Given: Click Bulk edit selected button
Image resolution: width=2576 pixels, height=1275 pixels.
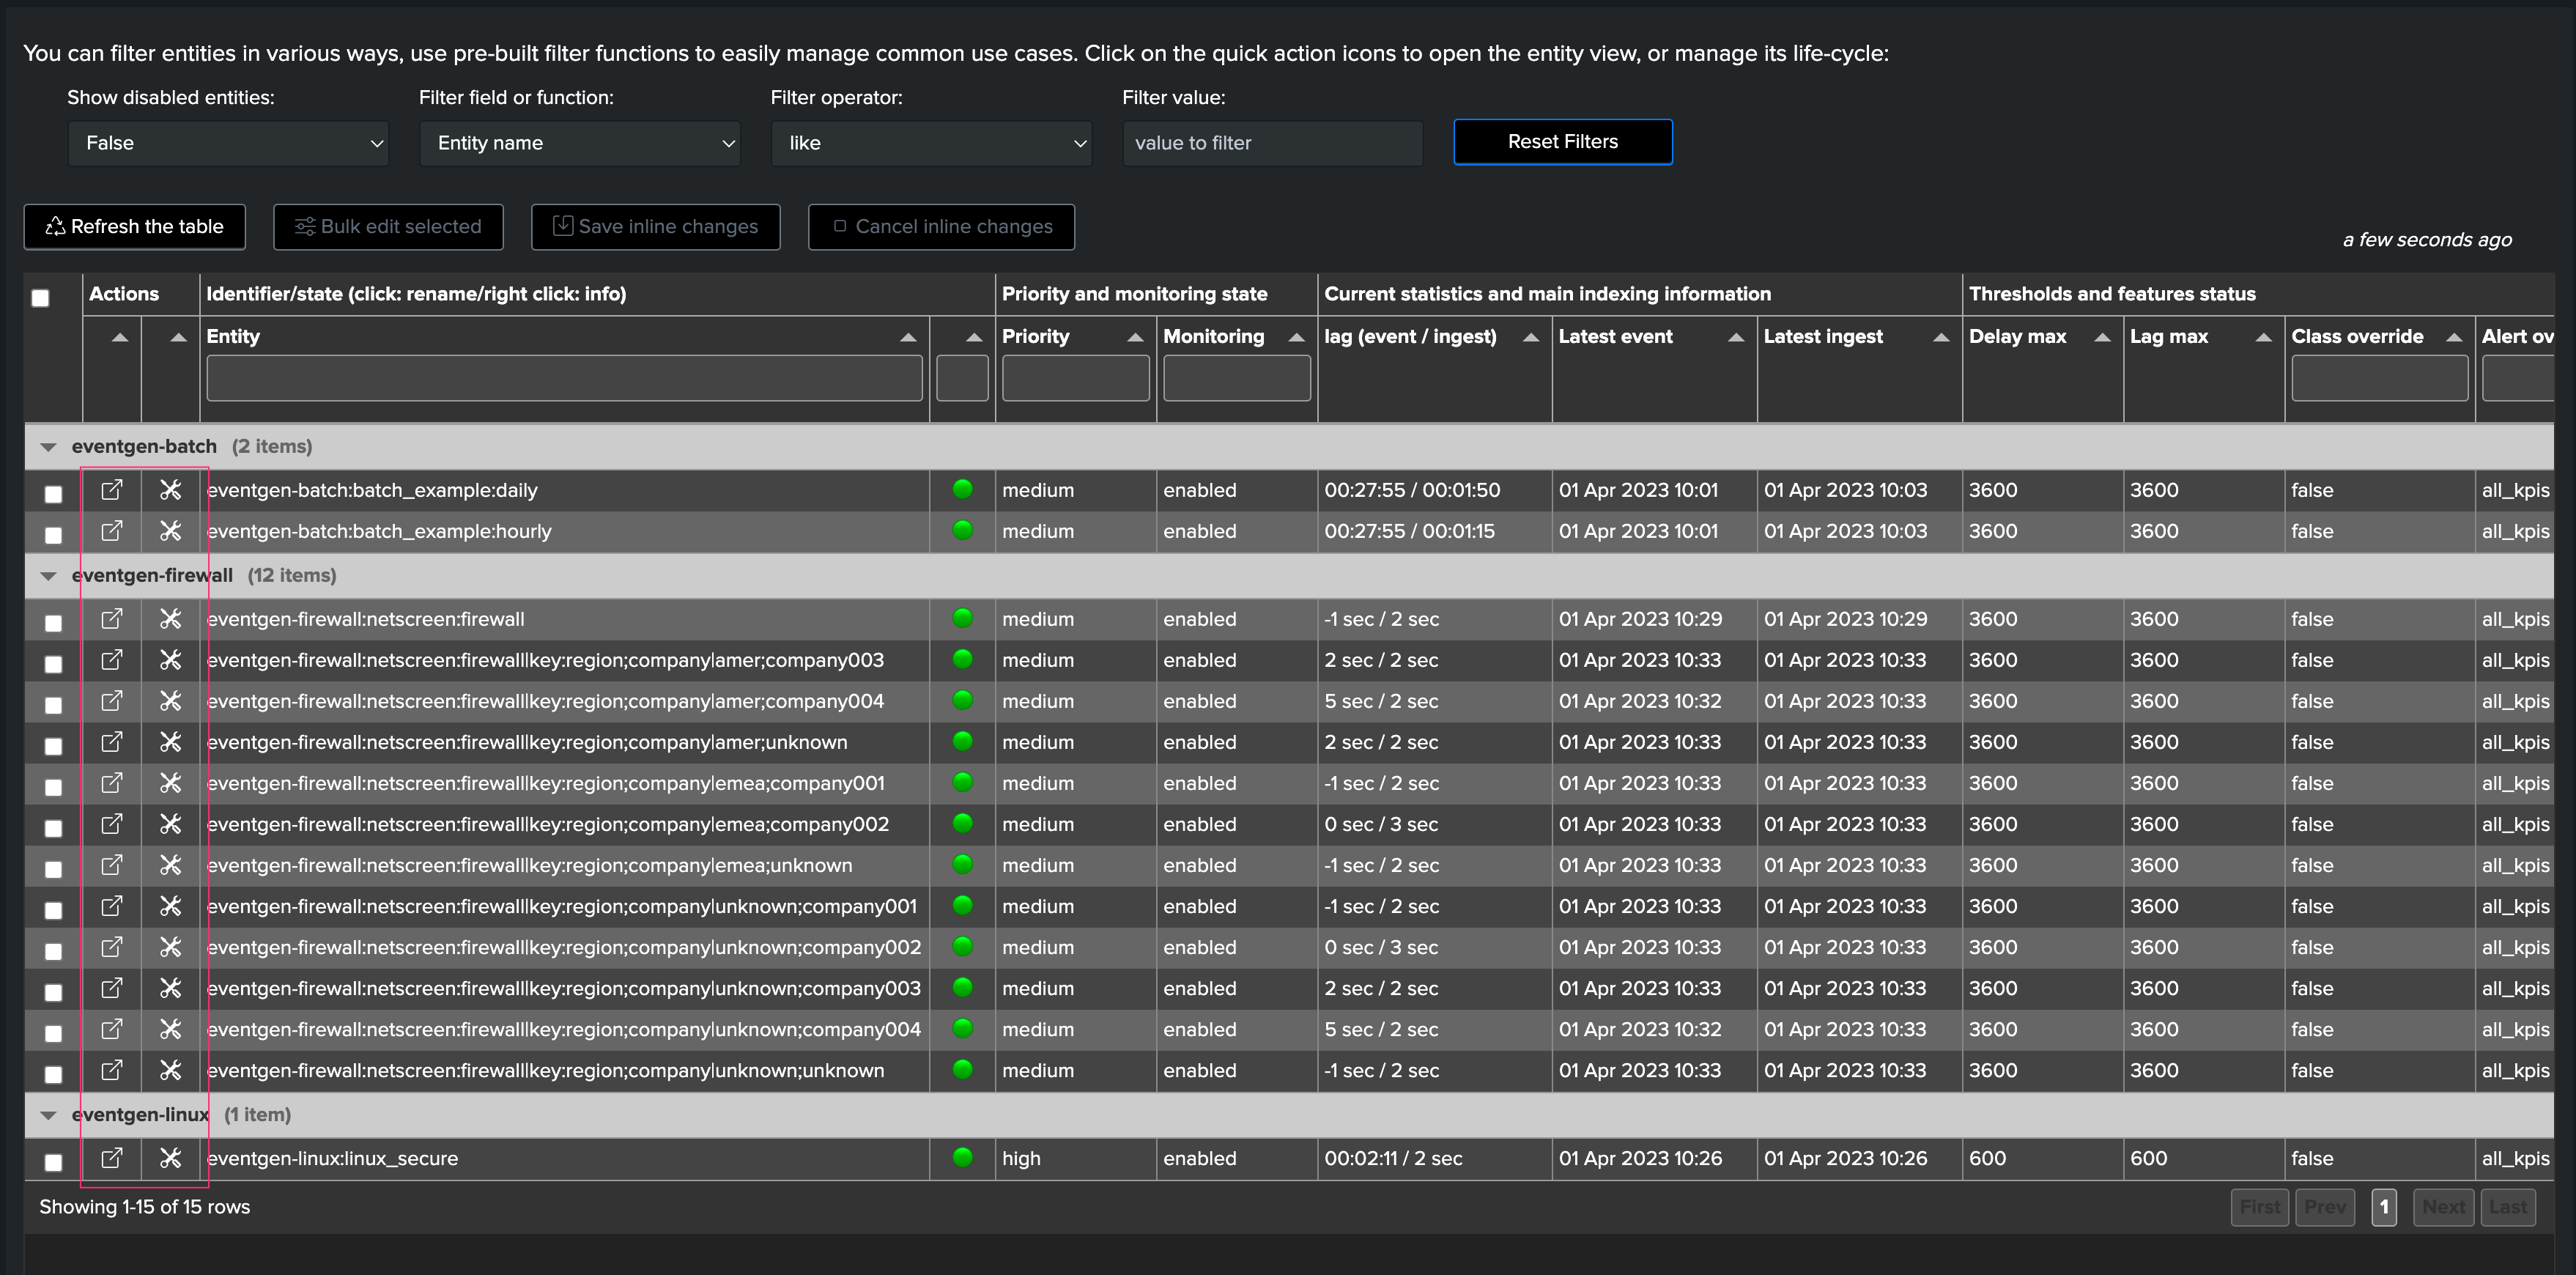Looking at the screenshot, I should [x=388, y=227].
